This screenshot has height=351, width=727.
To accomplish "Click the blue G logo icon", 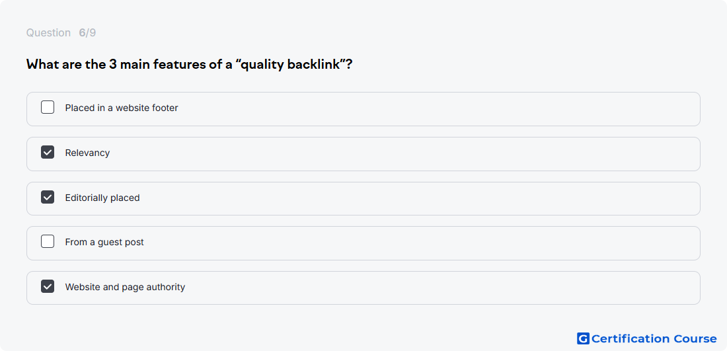I will pyautogui.click(x=583, y=338).
